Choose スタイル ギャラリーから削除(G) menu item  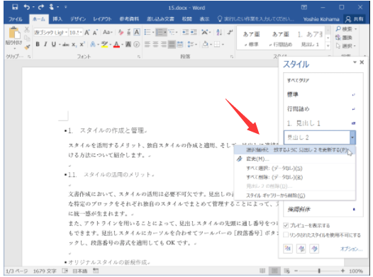tap(295, 196)
